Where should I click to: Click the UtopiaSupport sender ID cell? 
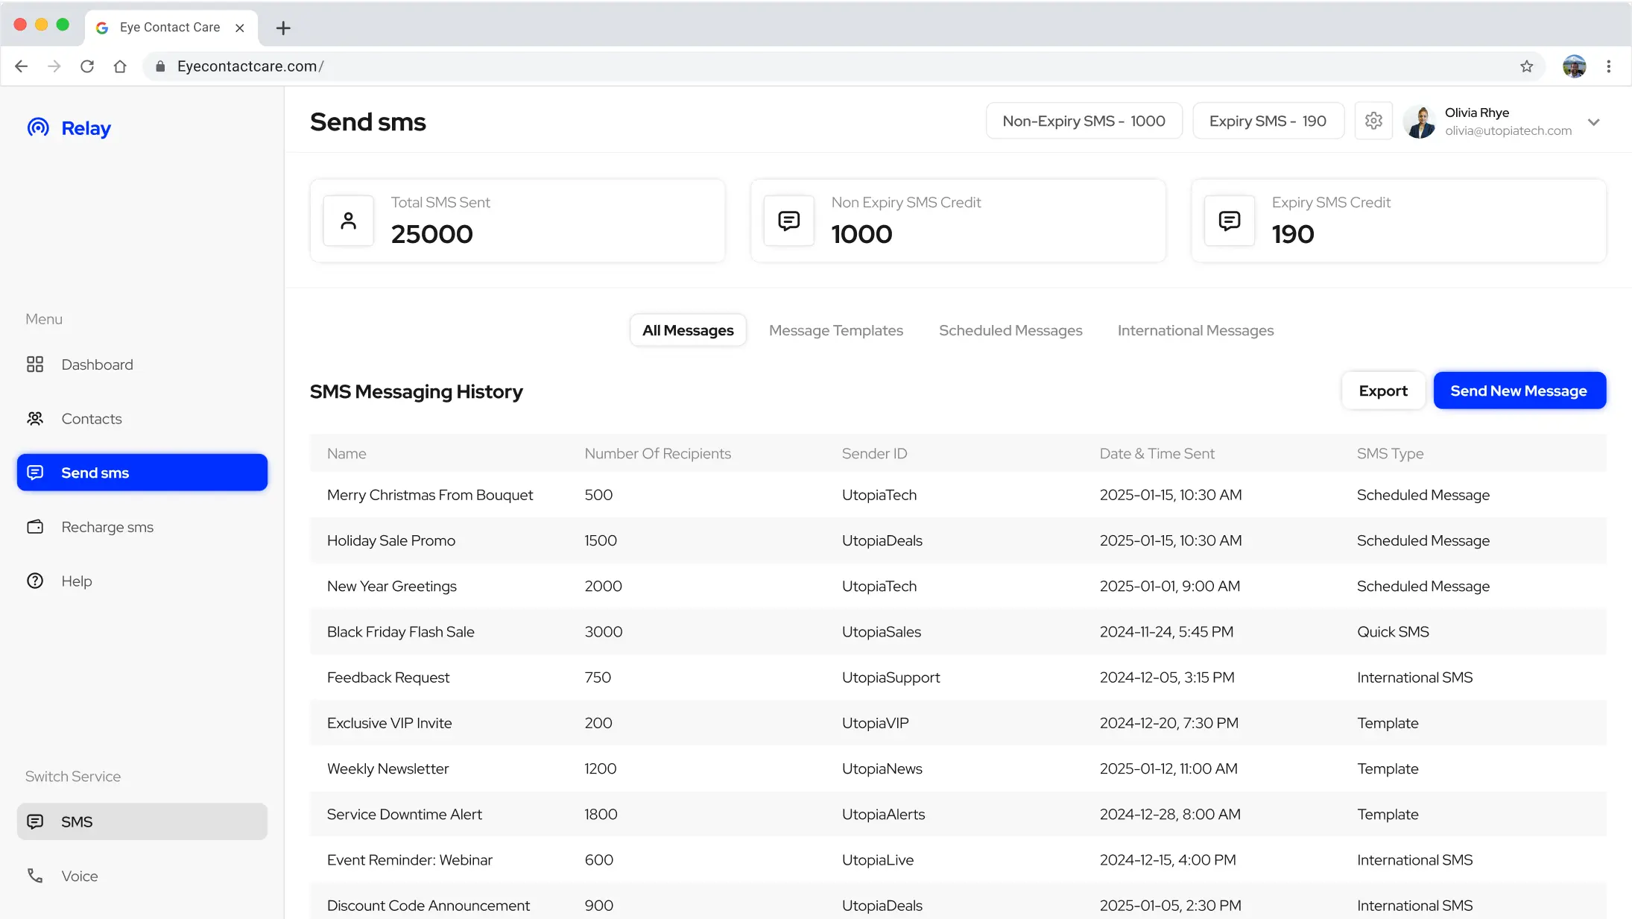tap(891, 678)
